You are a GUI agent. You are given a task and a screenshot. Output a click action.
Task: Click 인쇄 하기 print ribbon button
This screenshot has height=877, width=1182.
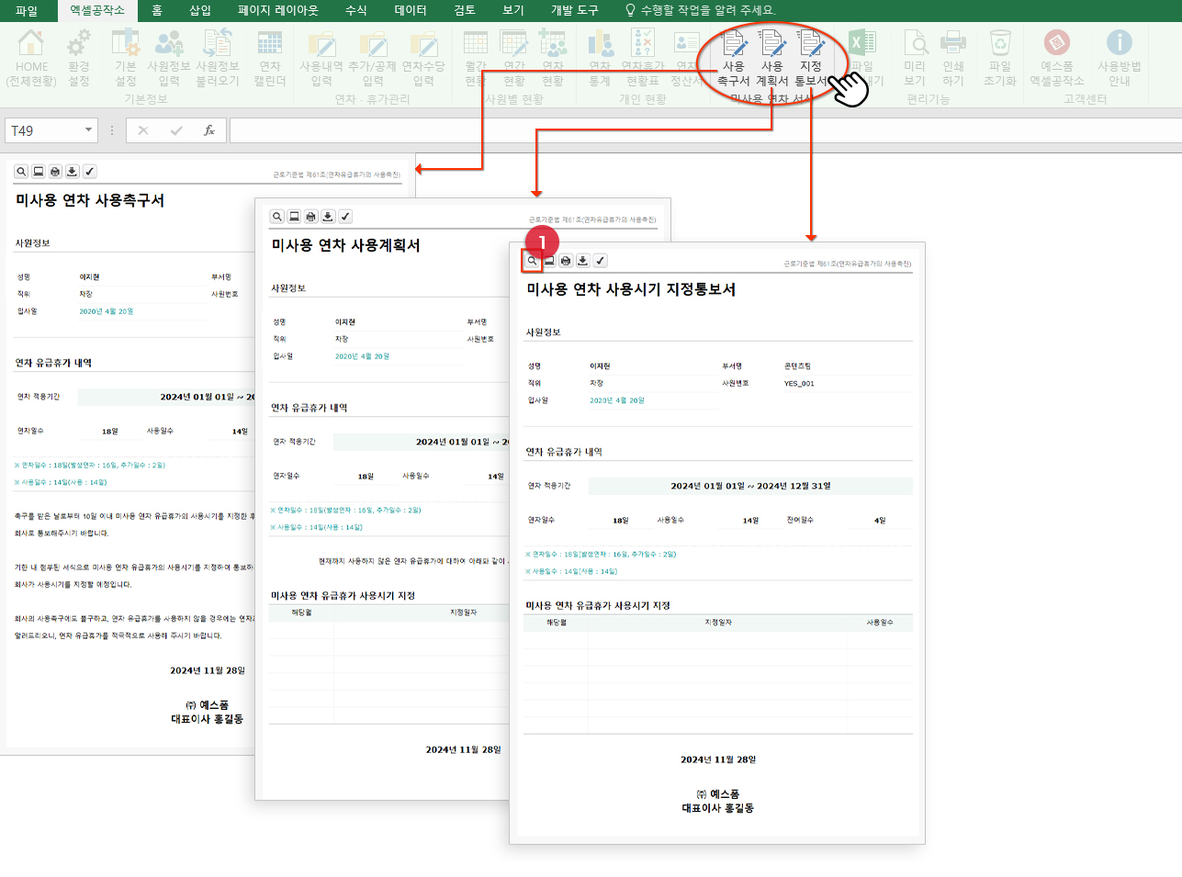coord(953,58)
